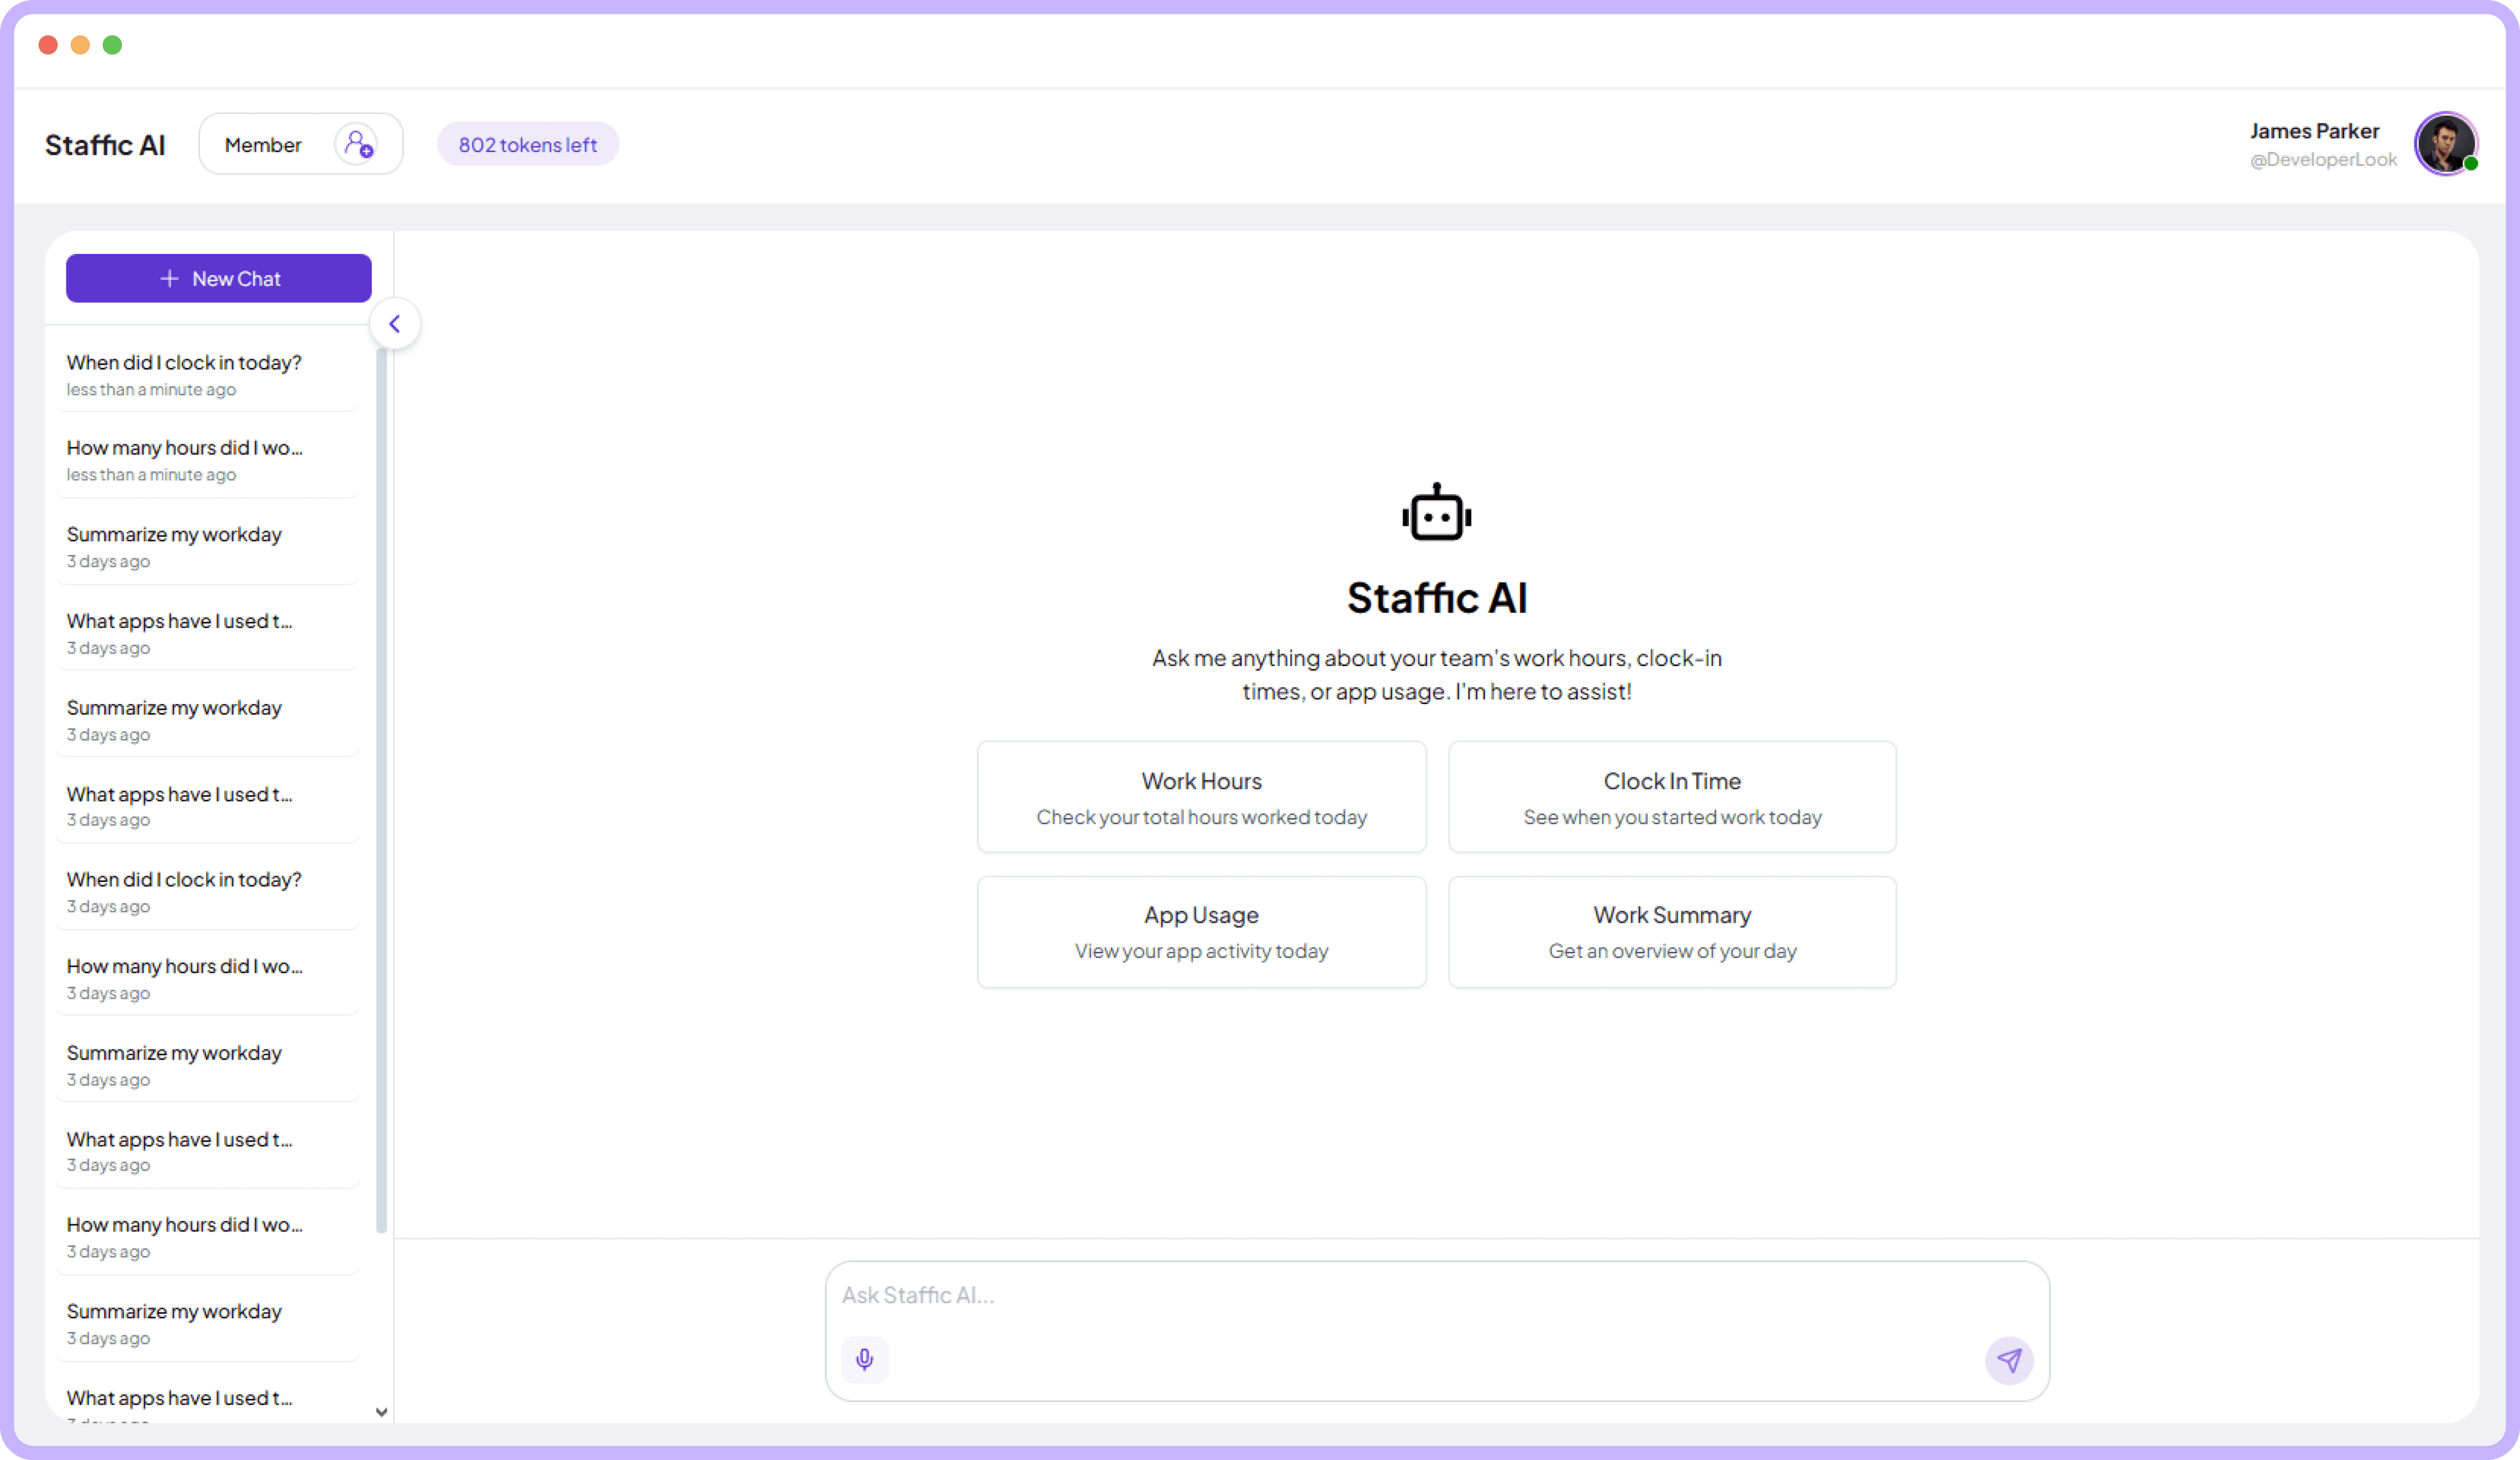Screen dimensions: 2520x1460
Task: Open the Work Hours suggestion card
Action: pyautogui.click(x=1201, y=797)
